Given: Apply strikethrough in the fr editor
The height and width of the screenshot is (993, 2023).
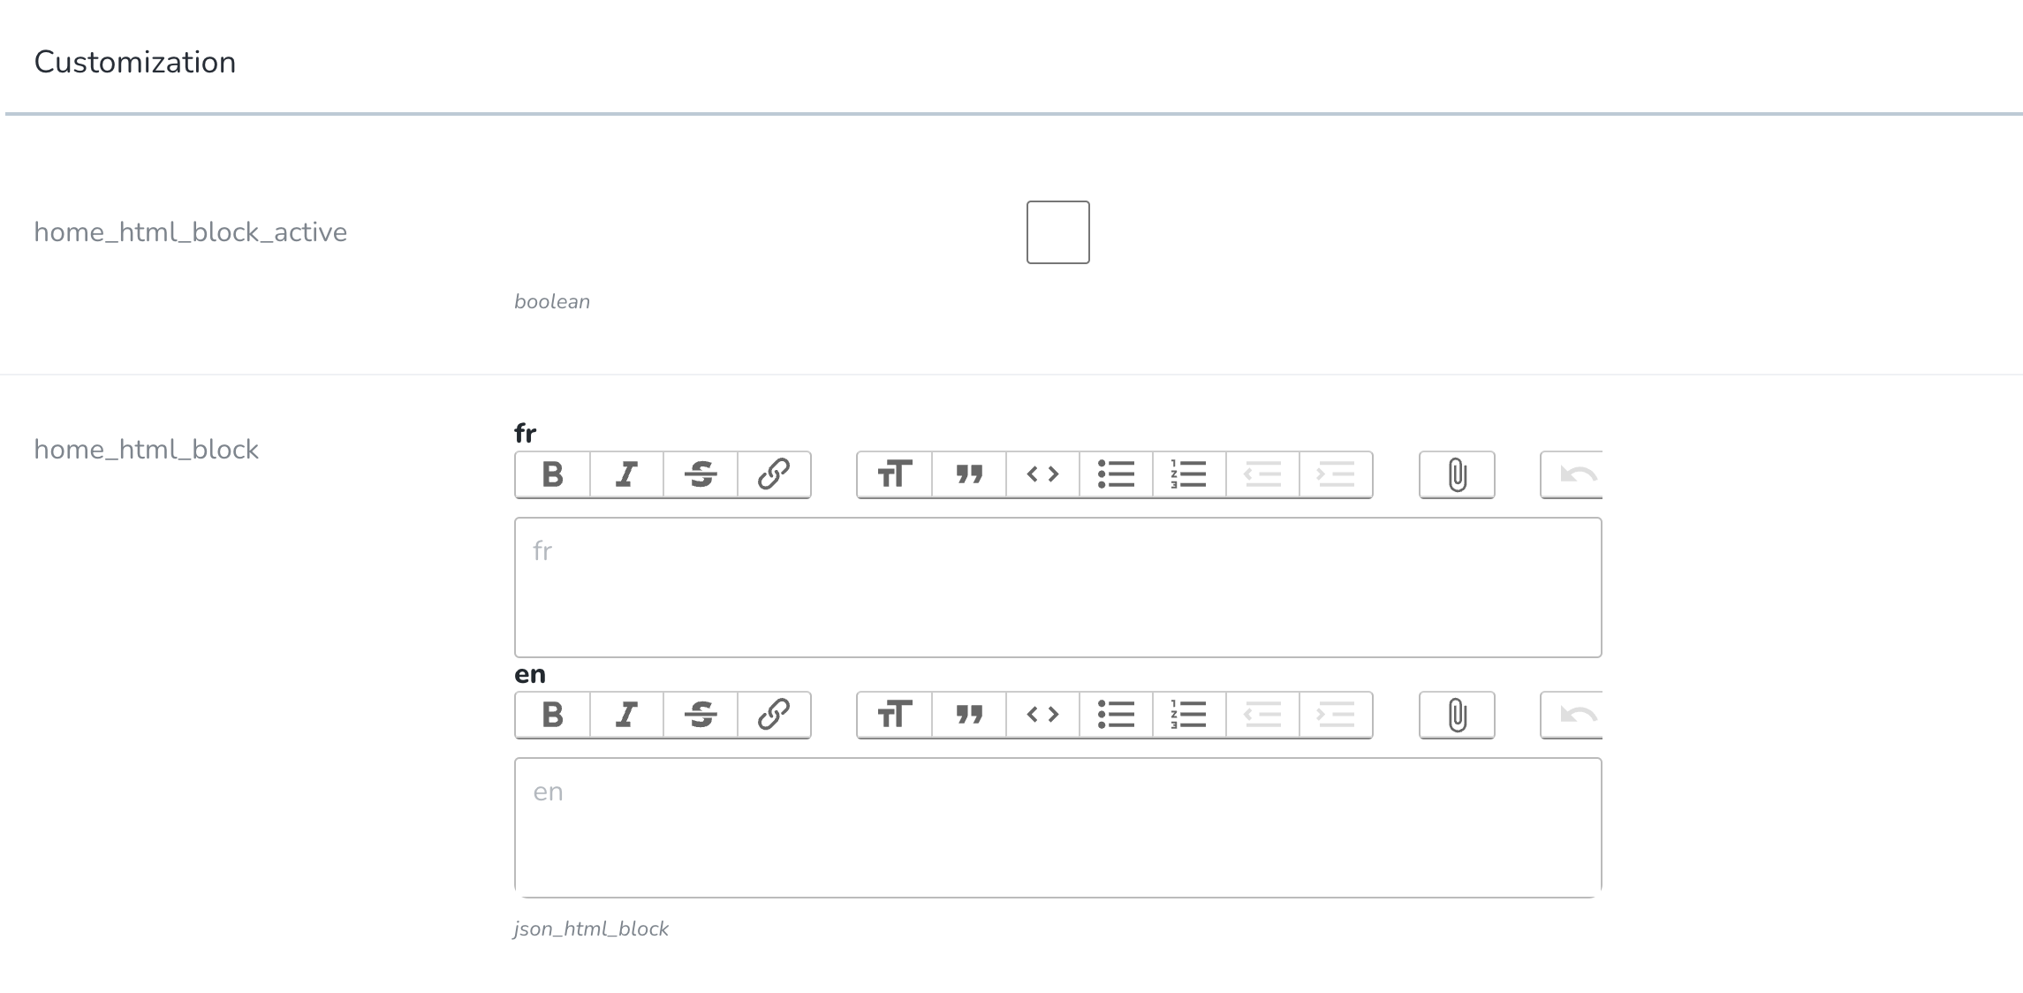Looking at the screenshot, I should coord(701,474).
